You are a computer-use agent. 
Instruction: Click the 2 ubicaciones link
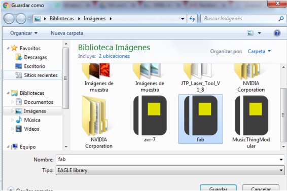pyautogui.click(x=114, y=56)
